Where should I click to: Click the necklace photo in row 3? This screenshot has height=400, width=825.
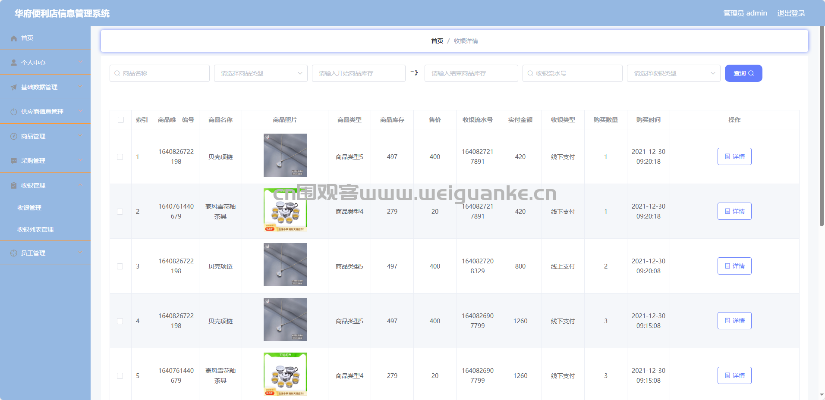coord(285,265)
